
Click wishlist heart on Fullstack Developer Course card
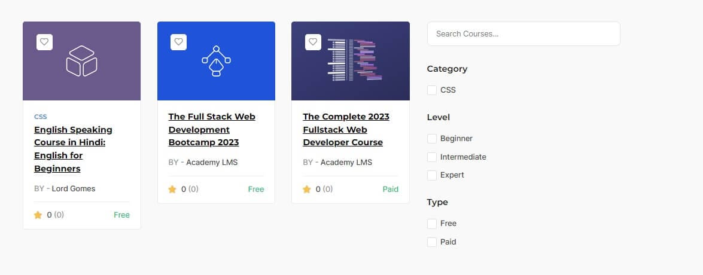point(312,42)
